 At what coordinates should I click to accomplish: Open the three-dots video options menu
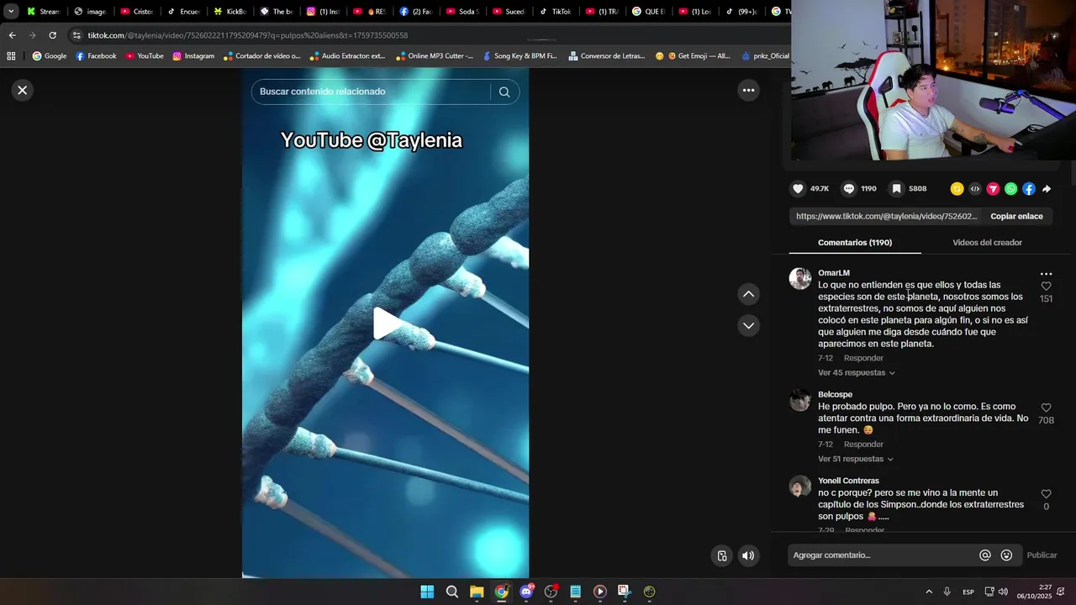pyautogui.click(x=748, y=90)
